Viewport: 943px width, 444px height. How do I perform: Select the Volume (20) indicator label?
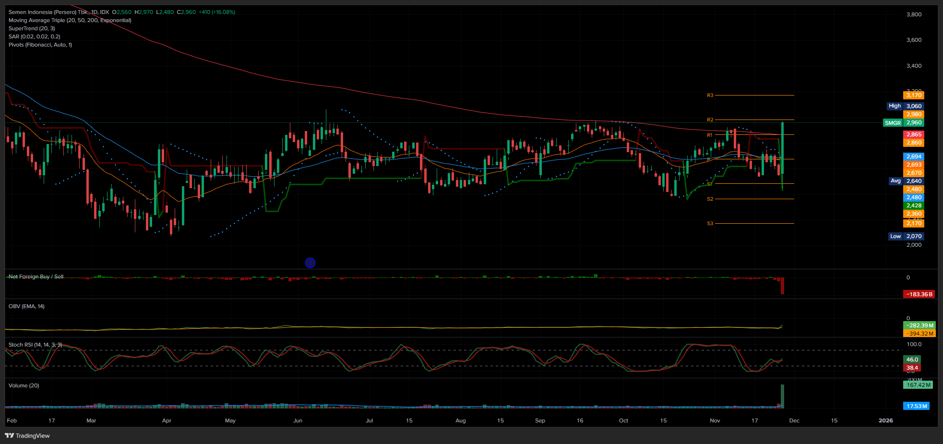[x=24, y=385]
